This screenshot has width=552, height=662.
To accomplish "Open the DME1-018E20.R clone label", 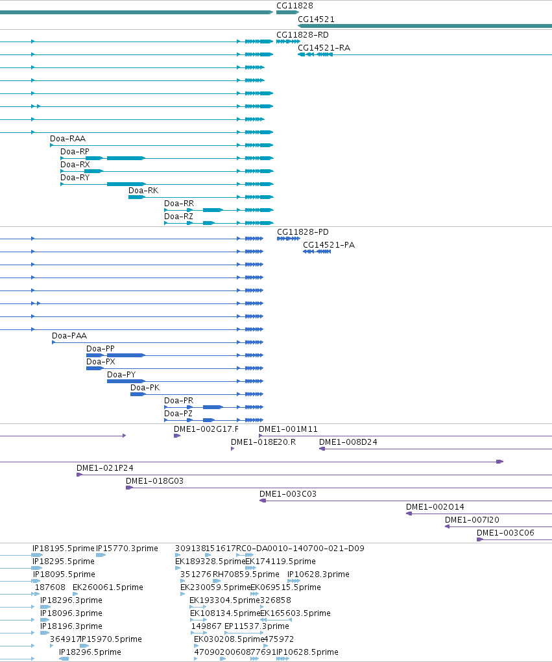I will [x=263, y=442].
